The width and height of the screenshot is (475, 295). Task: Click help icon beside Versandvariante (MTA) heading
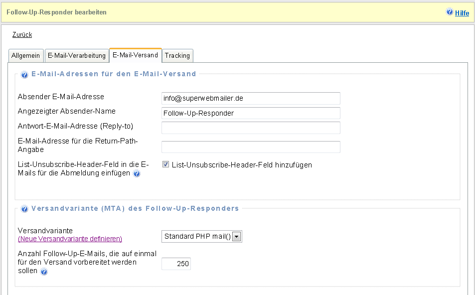coord(24,209)
